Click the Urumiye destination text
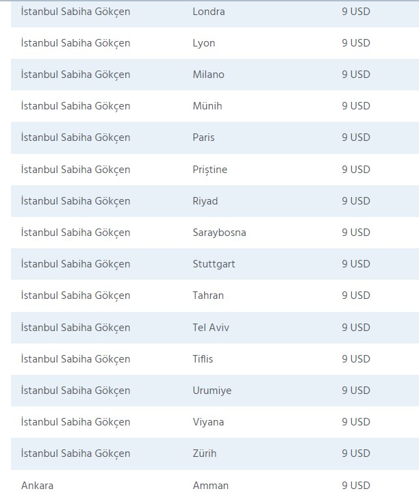This screenshot has height=500, width=419. [x=212, y=391]
